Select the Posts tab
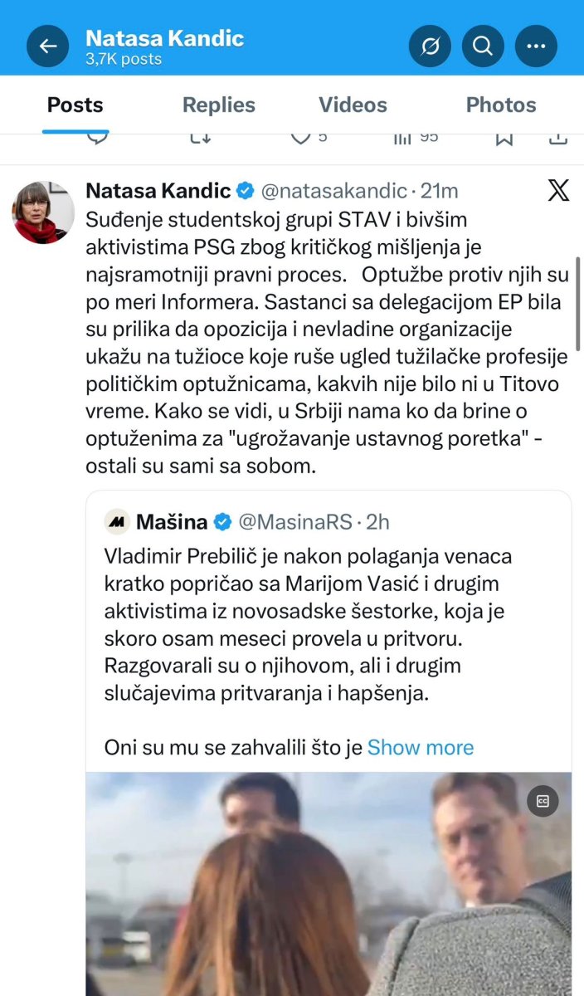 [x=75, y=105]
